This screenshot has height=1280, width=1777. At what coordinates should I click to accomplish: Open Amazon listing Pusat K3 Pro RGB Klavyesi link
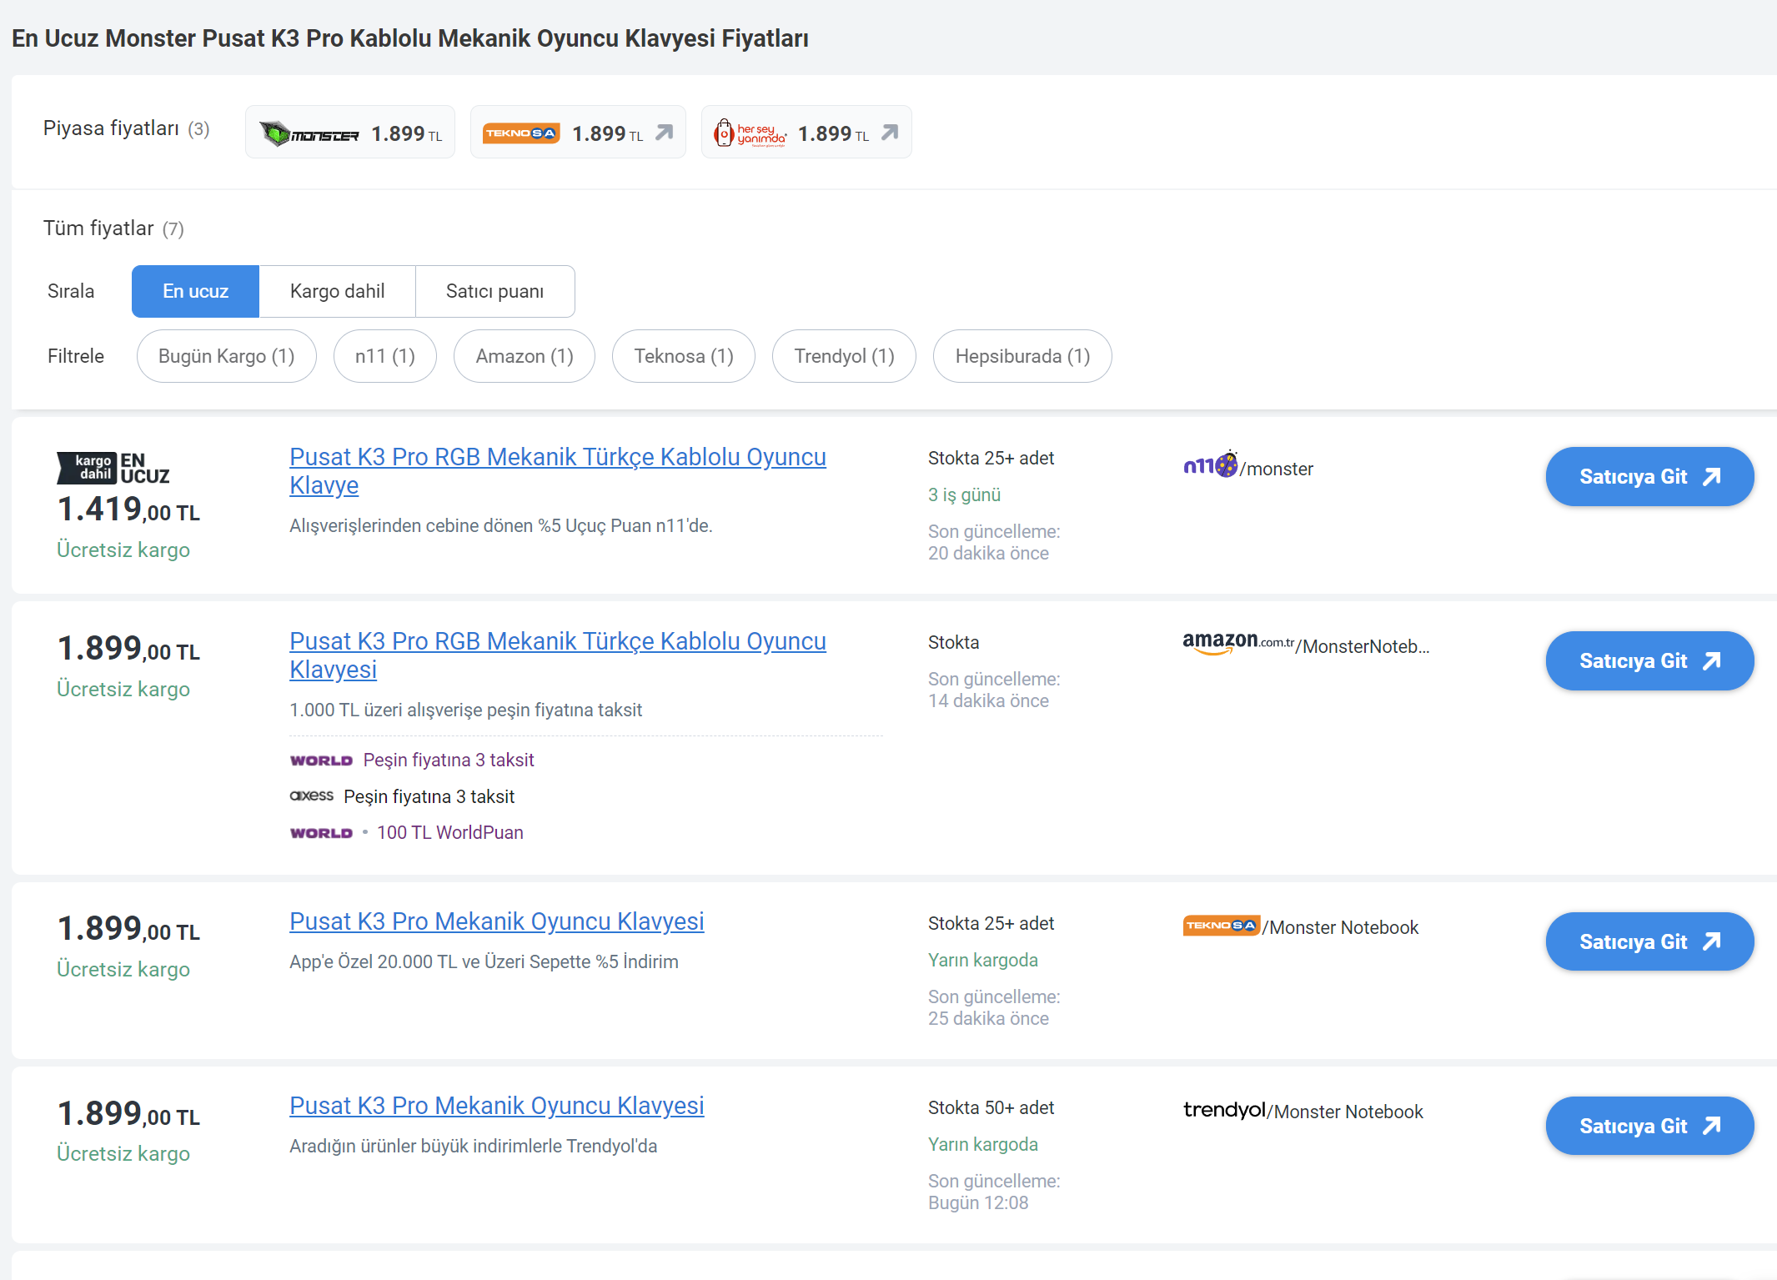(557, 655)
